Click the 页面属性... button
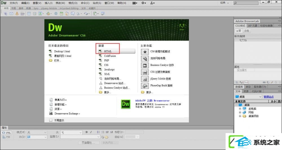Viewport: 282px width, 150px height. (x=89, y=143)
